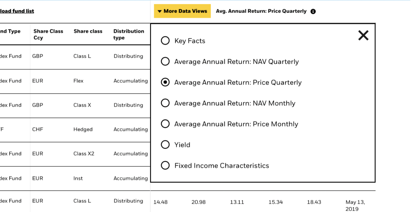Sort by Distribution type column header
Image resolution: width=411 pixels, height=212 pixels.
pos(128,34)
